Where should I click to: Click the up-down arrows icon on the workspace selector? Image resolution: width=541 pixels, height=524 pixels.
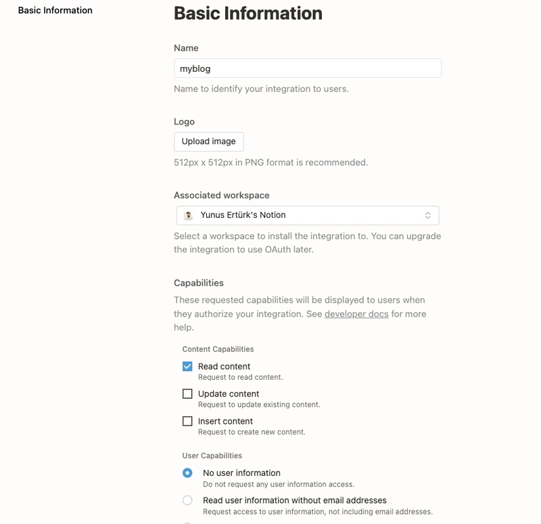pos(428,215)
